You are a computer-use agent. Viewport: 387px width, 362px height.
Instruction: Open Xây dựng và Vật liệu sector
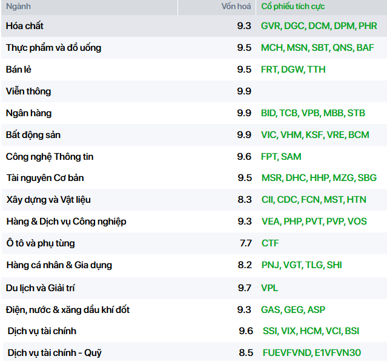[194, 200]
